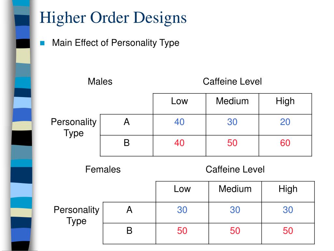Select Females row B label cell
Screen dimensions: 334x251
[x=129, y=233]
